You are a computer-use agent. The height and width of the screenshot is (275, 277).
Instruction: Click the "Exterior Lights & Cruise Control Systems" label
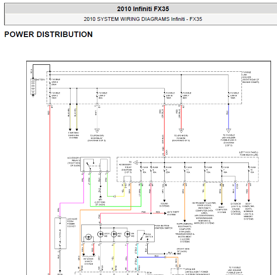click(x=235, y=209)
